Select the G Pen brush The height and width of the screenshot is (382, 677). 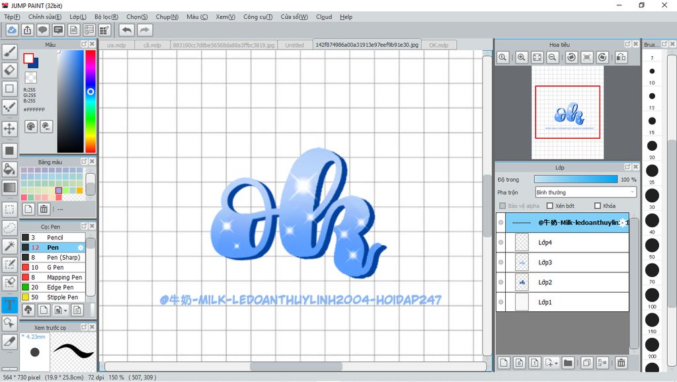53,267
